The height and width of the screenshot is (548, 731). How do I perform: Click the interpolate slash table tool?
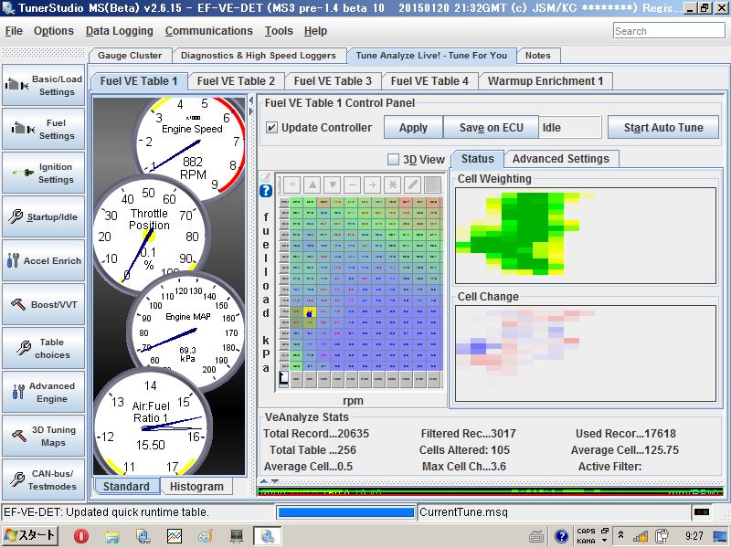coord(413,185)
